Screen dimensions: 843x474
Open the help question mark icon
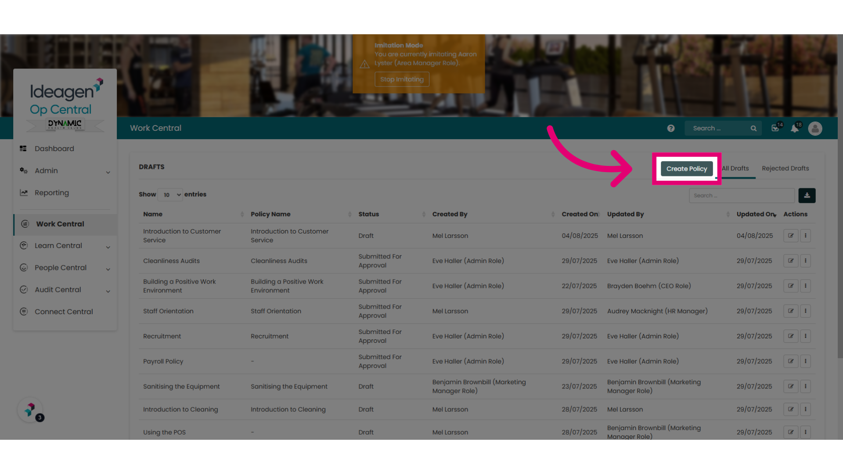(x=671, y=128)
